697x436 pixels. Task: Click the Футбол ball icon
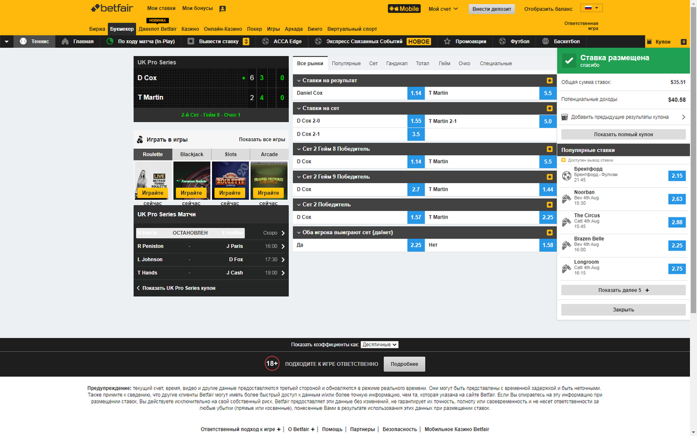(502, 41)
